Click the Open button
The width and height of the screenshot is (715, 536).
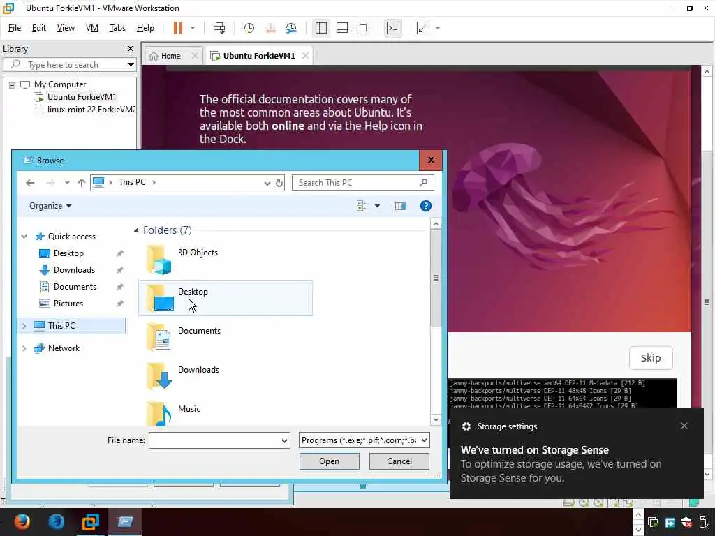point(330,461)
